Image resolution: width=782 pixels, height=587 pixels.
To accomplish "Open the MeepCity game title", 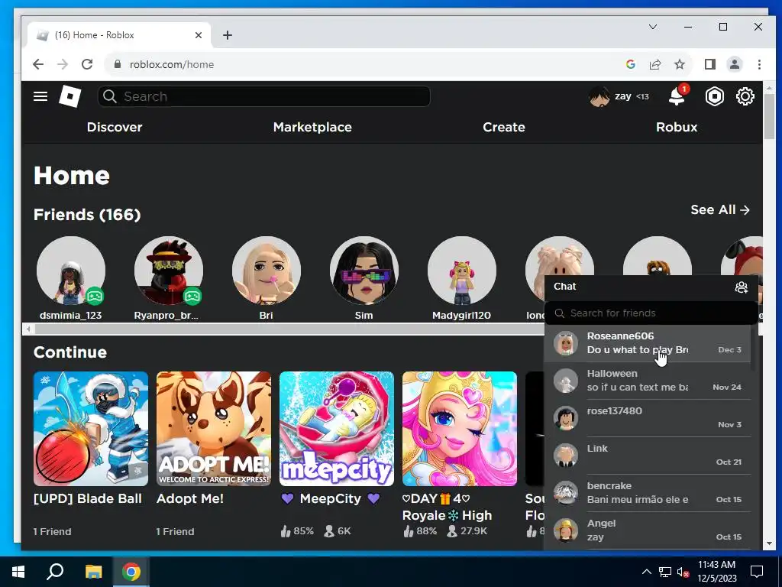I will [x=330, y=498].
